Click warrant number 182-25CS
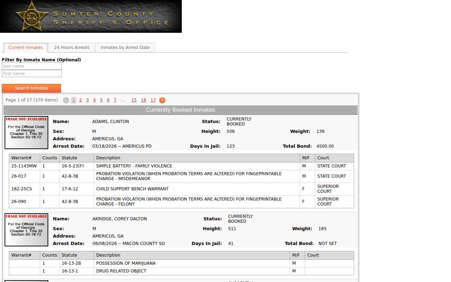Image resolution: width=451 pixels, height=282 pixels. pyautogui.click(x=21, y=189)
